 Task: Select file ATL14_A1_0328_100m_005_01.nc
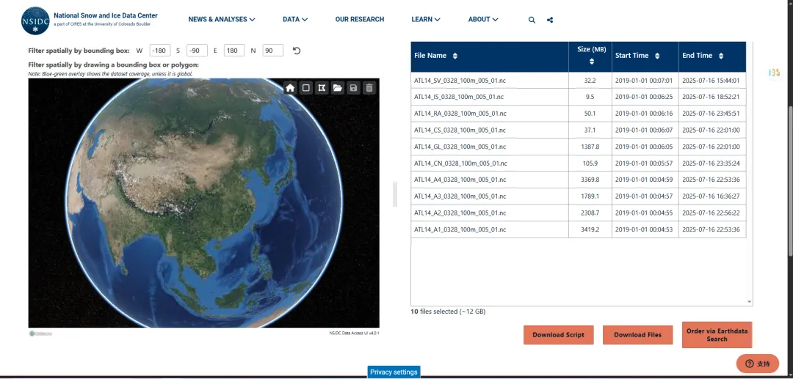[460, 229]
